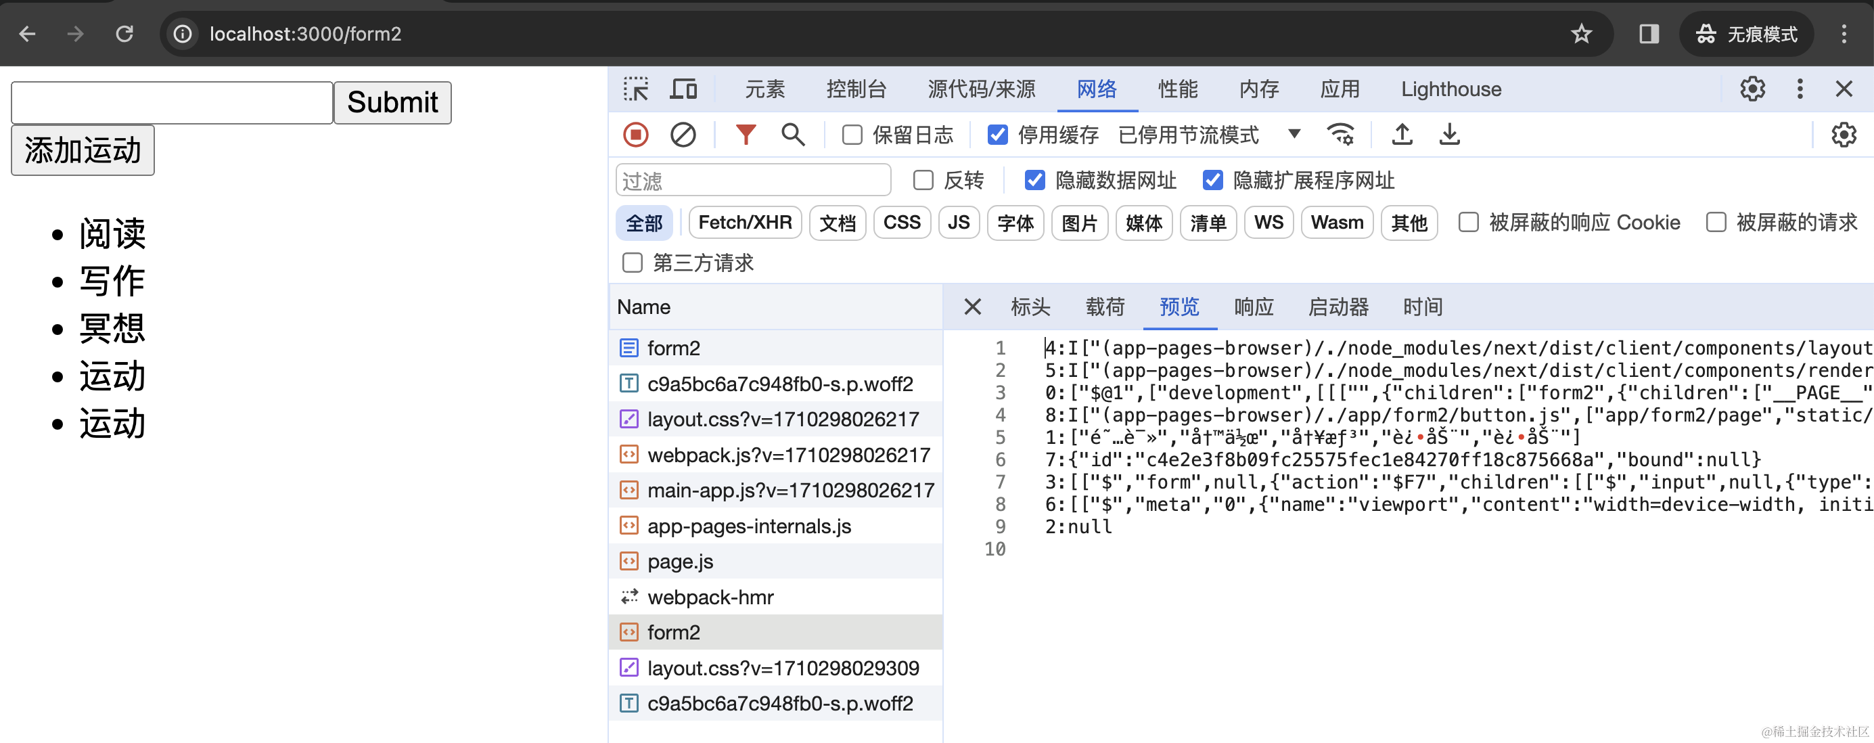The image size is (1874, 743).
Task: Open DevTools more options menu
Action: [1800, 89]
